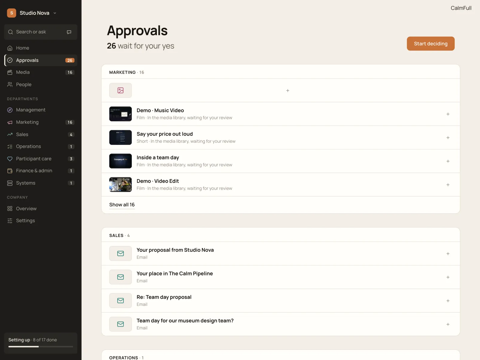
Task: Open Say your price out loud thumbnail
Action: pyautogui.click(x=120, y=137)
